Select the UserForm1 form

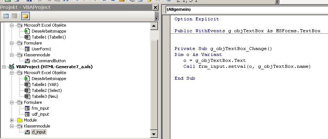(41, 49)
